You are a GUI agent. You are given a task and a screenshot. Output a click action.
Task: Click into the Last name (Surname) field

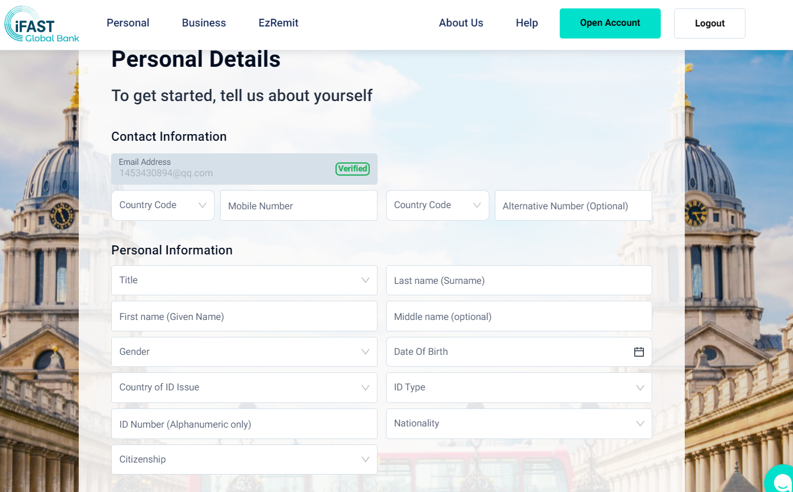point(518,280)
